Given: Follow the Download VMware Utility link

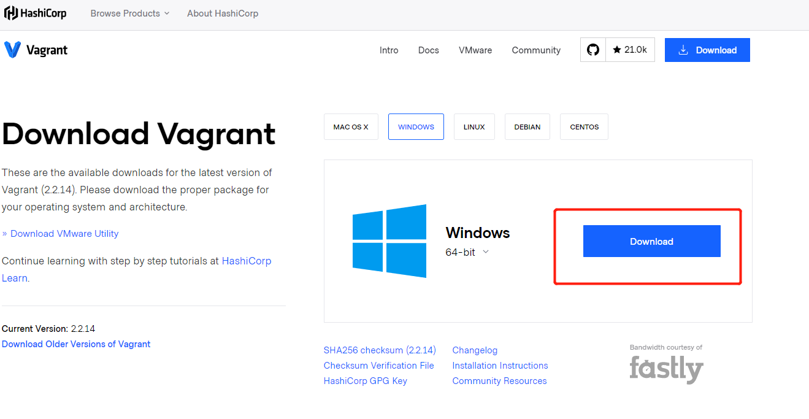Looking at the screenshot, I should click(64, 234).
